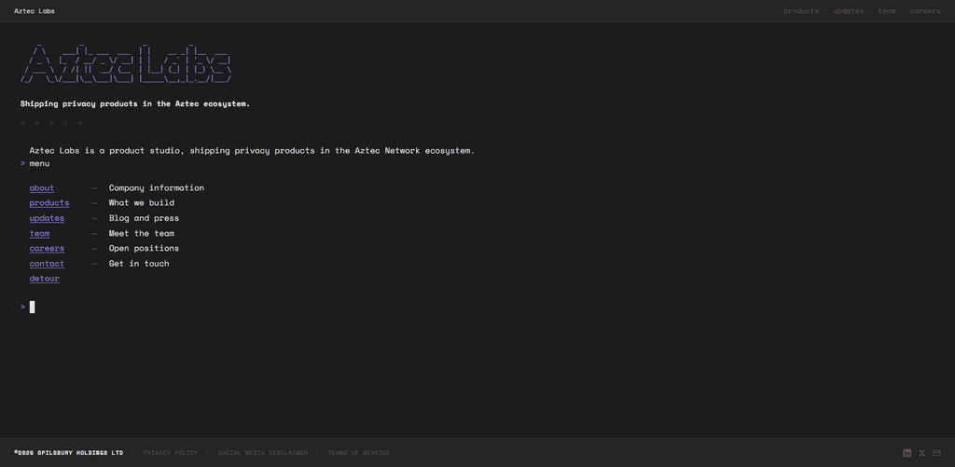Open the LinkedIn icon in footer

coord(907,452)
